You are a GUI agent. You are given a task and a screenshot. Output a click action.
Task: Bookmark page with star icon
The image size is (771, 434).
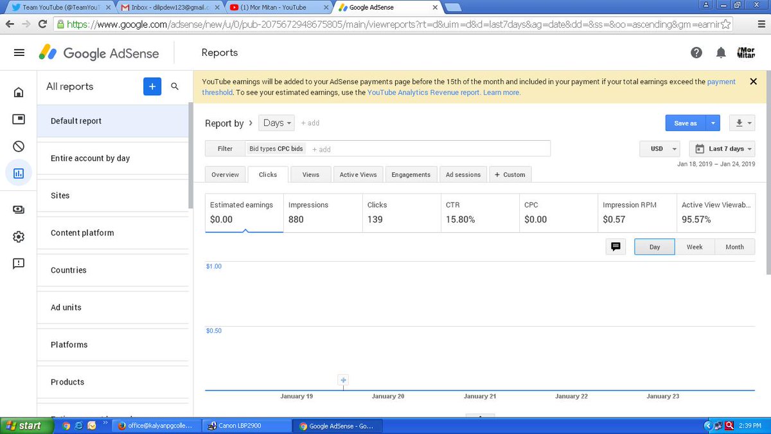(x=725, y=24)
